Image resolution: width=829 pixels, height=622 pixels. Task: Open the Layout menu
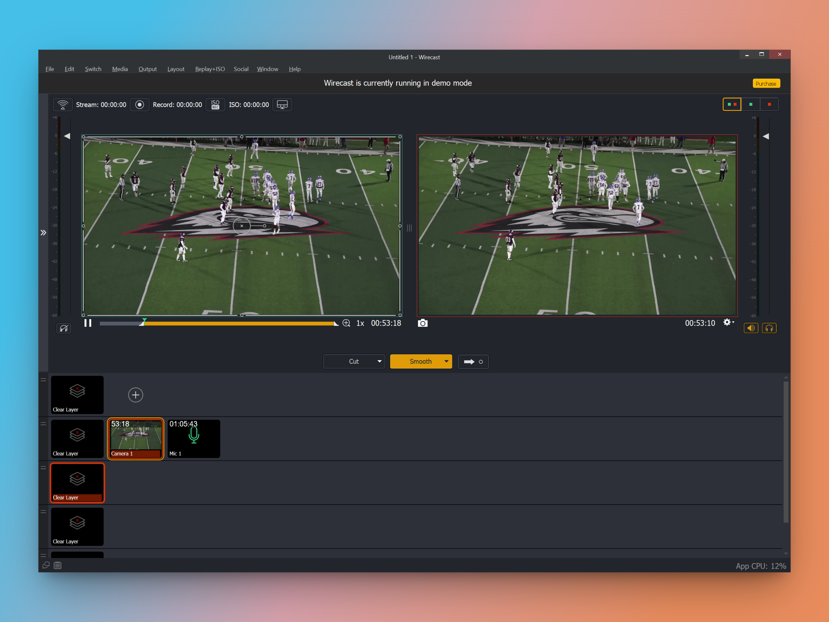tap(176, 69)
